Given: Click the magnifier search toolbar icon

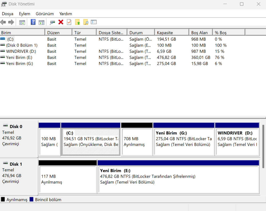Looking at the screenshot, I should pyautogui.click(x=86, y=22).
